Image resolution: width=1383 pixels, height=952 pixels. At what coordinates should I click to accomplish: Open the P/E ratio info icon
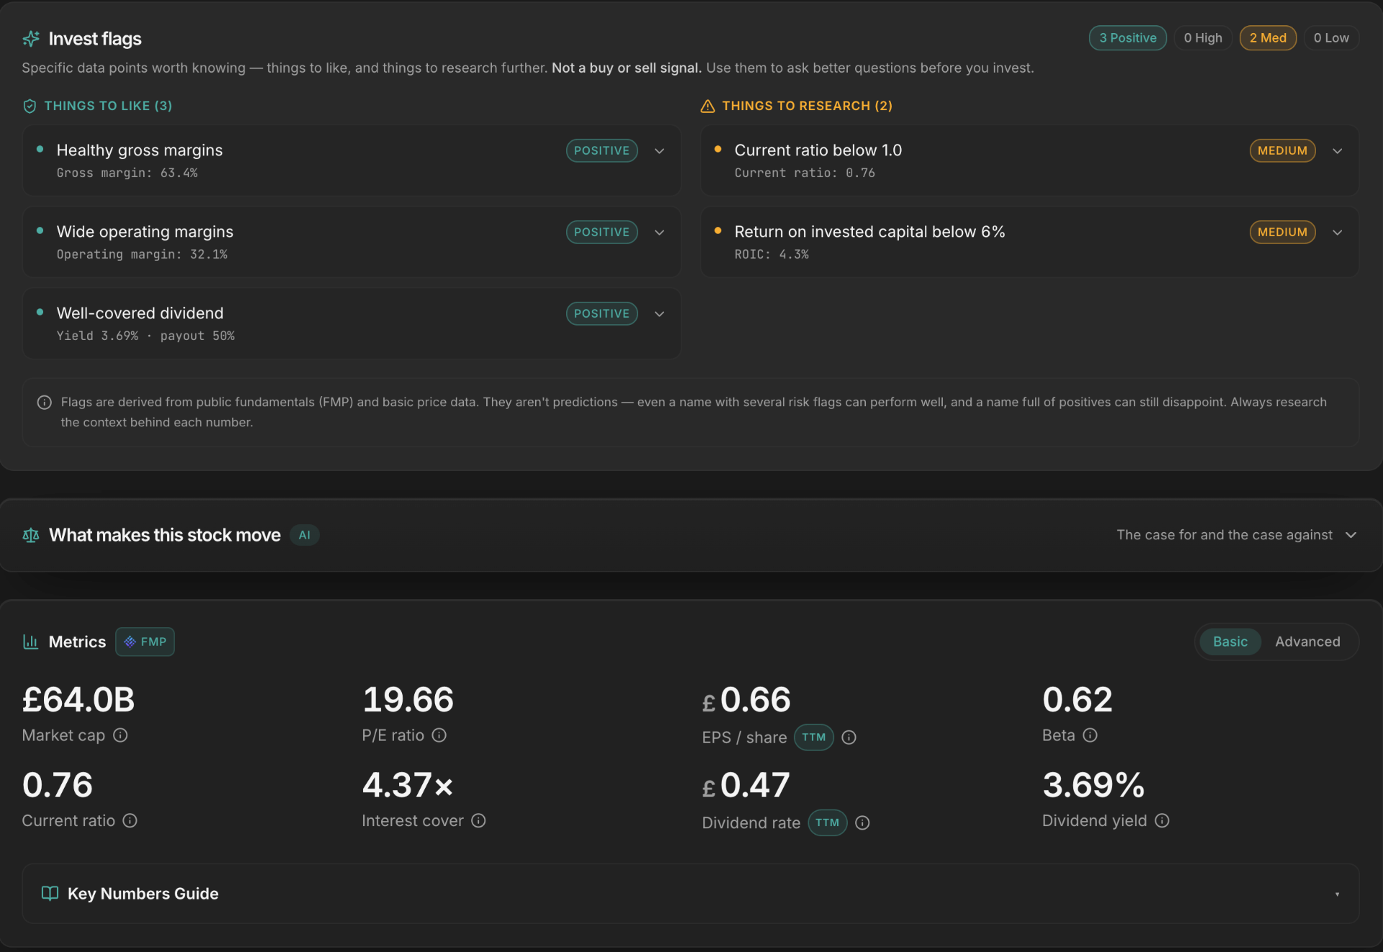click(x=439, y=735)
